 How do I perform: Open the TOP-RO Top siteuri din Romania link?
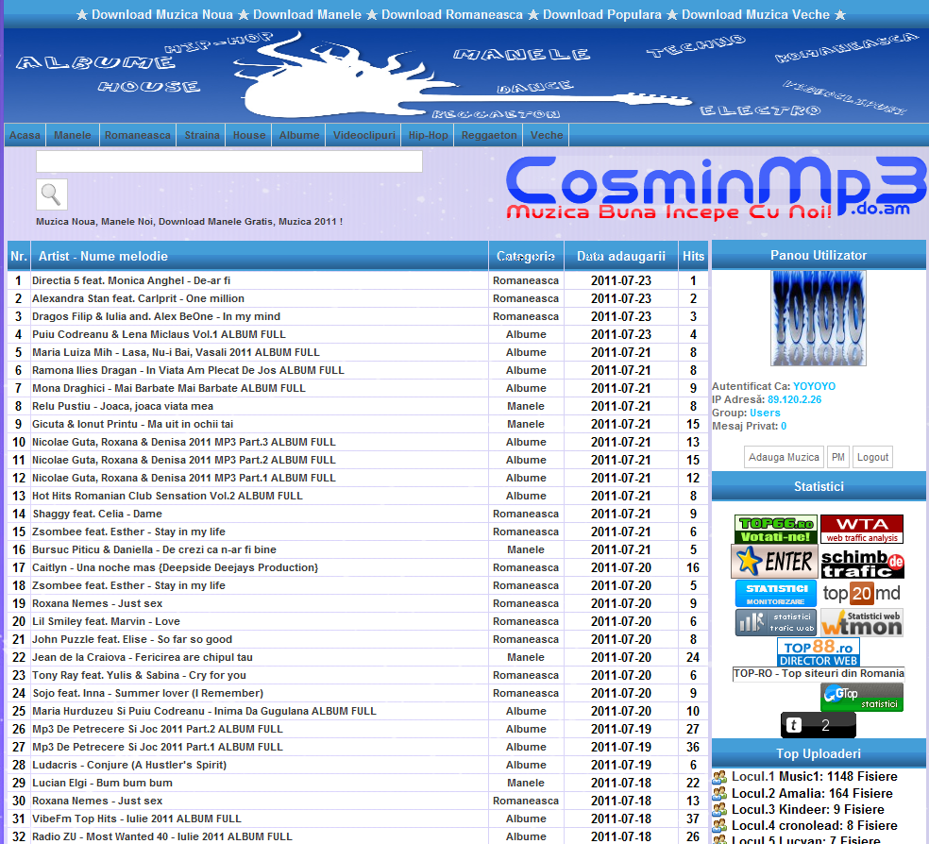819,673
